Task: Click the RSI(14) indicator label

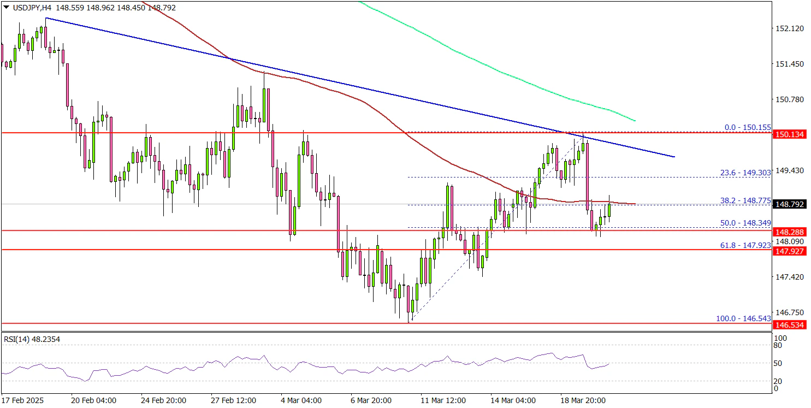Action: pyautogui.click(x=32, y=339)
